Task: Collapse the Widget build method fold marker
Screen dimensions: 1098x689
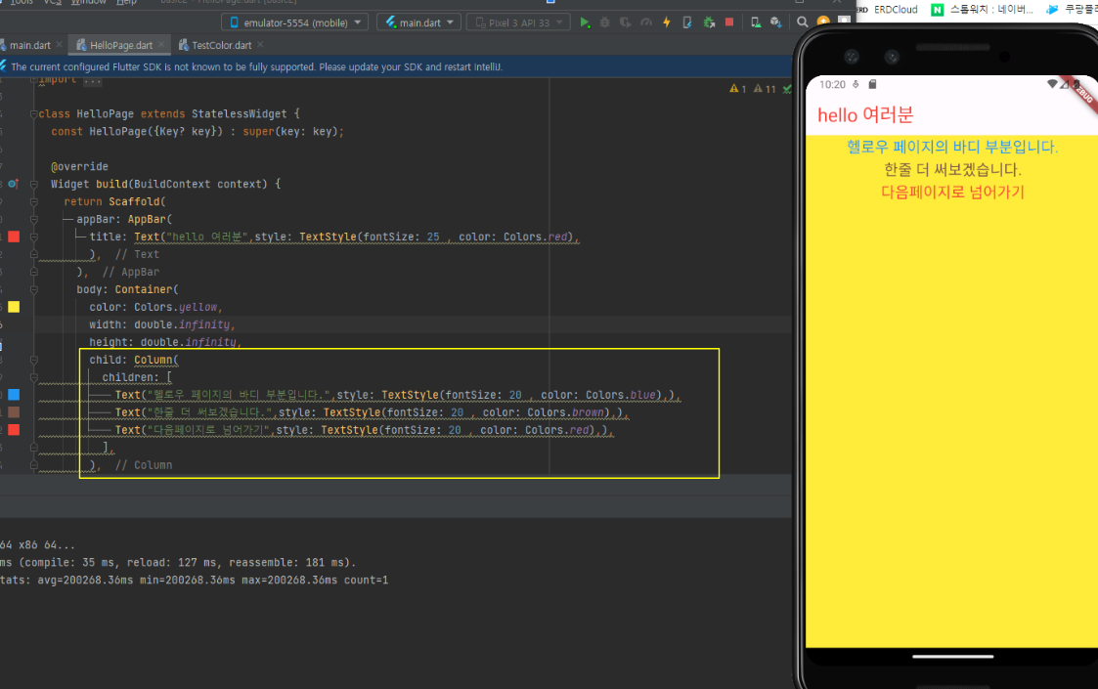Action: [x=33, y=184]
